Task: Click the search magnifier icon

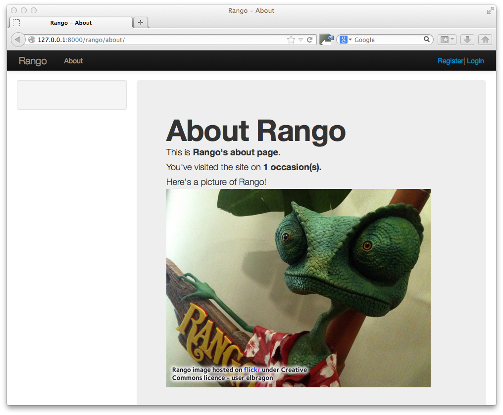Action: (x=426, y=40)
